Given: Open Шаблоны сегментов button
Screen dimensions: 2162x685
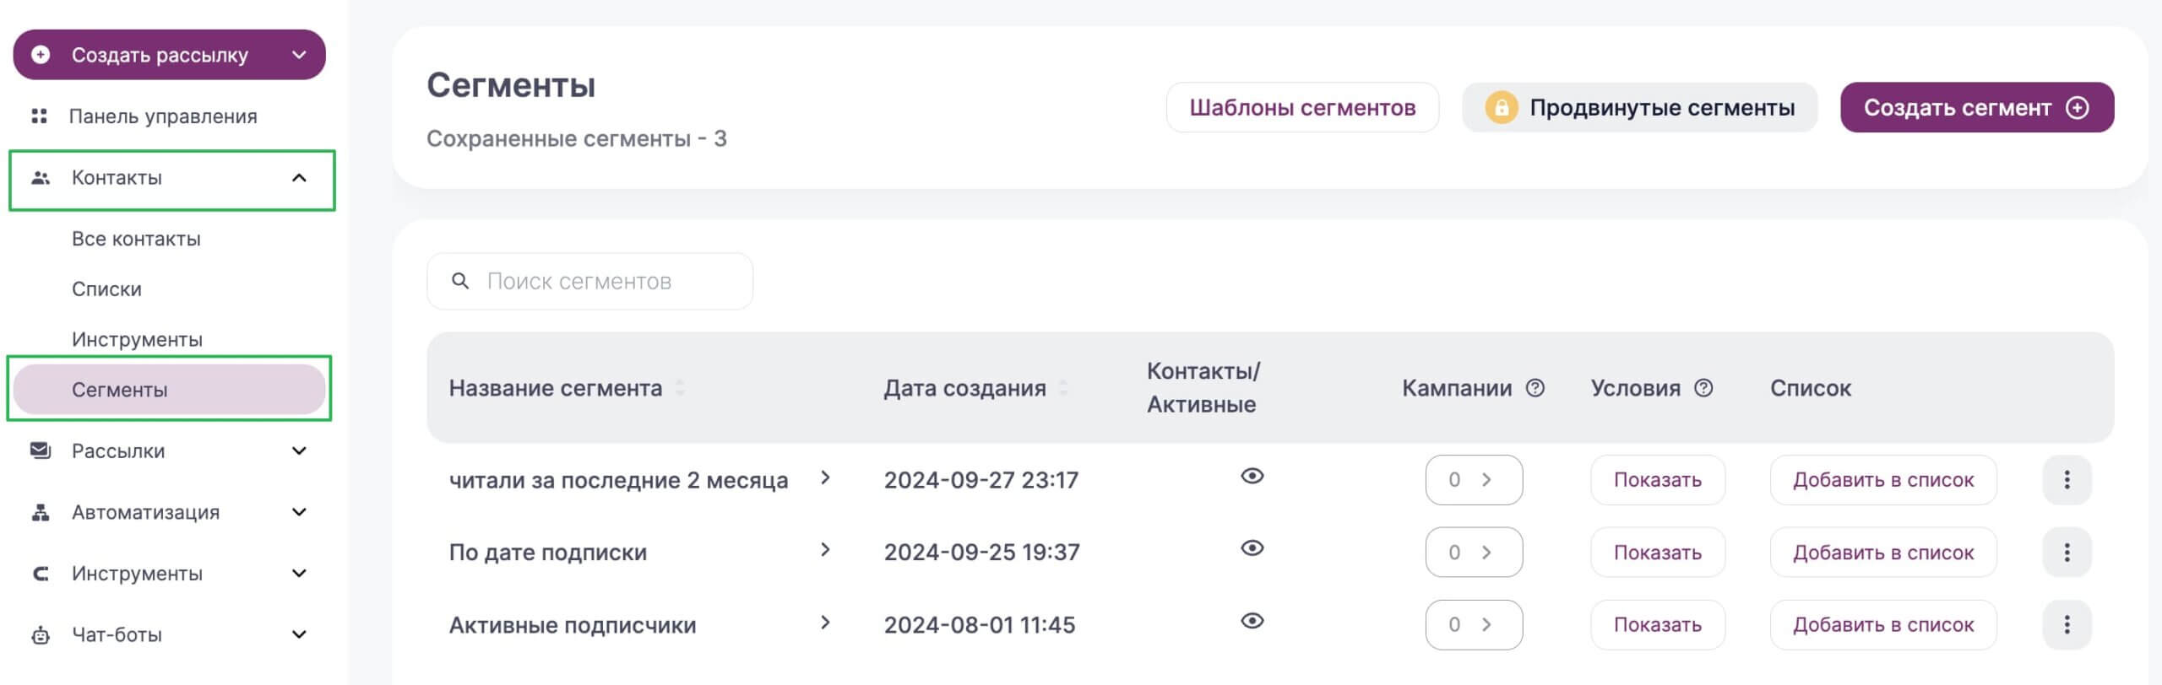Looking at the screenshot, I should (x=1301, y=108).
